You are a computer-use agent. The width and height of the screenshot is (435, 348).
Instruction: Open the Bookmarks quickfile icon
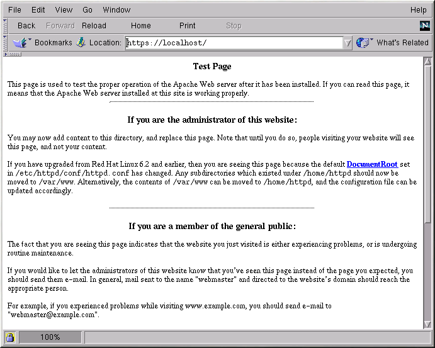20,43
